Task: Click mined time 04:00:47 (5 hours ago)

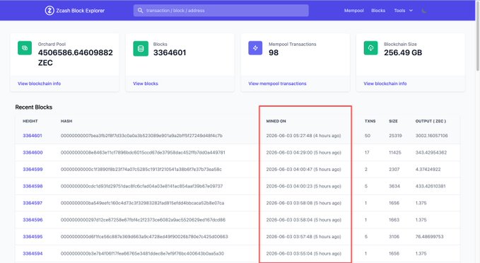Action: pos(303,169)
